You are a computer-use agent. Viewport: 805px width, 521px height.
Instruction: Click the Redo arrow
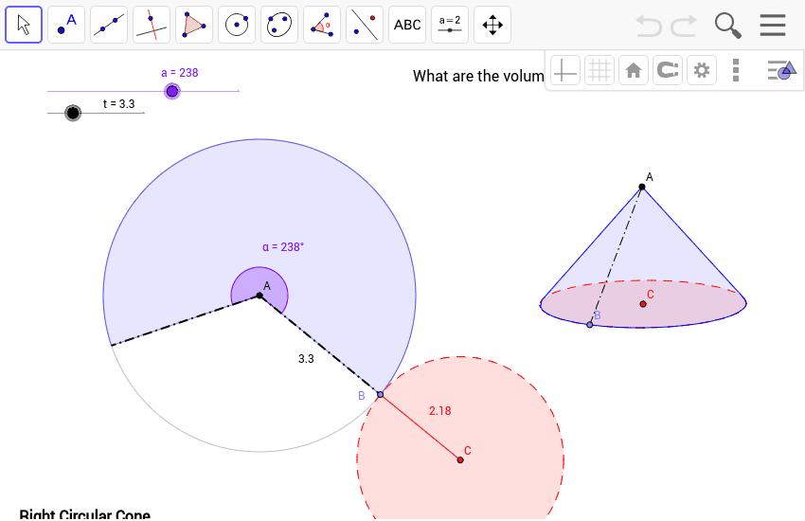(684, 26)
